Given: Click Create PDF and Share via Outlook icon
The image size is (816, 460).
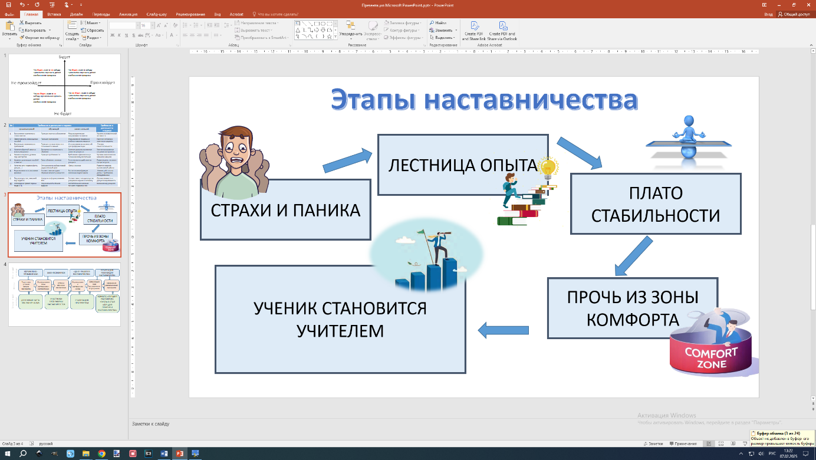Looking at the screenshot, I should 502,26.
